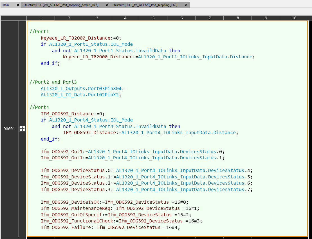
Task: Click Ifm_ODG592_DeviceStatus.2 assignment
Action: (x=147, y=183)
